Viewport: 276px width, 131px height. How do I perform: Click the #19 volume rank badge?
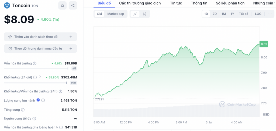73,83
